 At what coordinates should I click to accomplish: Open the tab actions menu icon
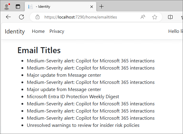(18, 7)
